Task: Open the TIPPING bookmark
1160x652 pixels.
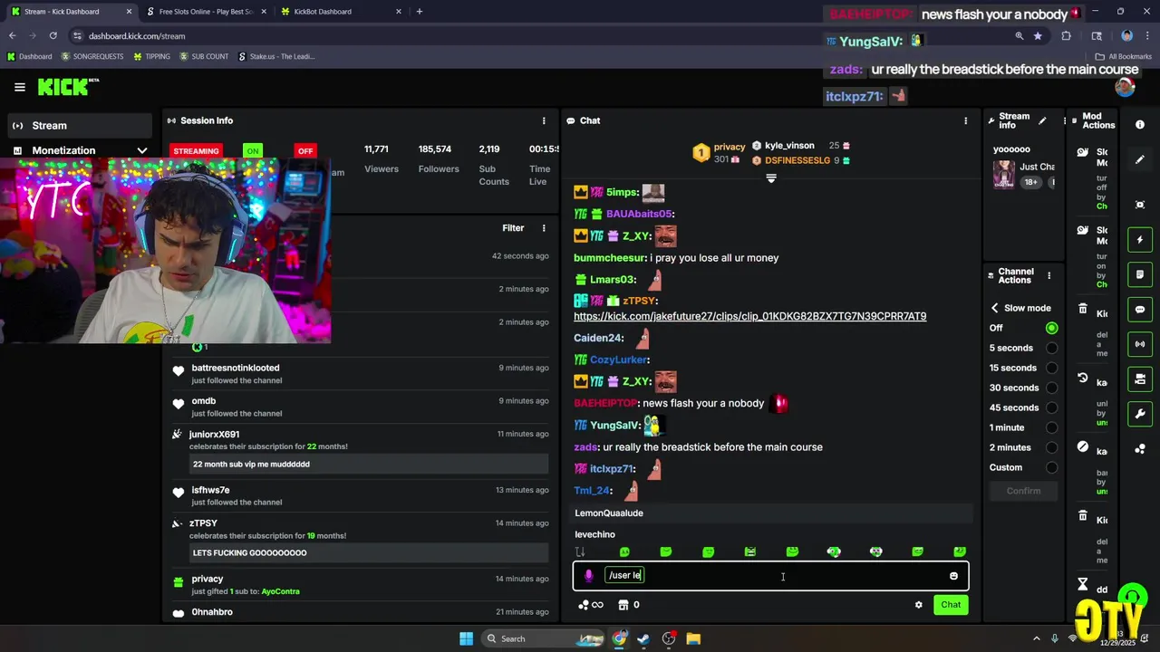Action: click(x=151, y=56)
